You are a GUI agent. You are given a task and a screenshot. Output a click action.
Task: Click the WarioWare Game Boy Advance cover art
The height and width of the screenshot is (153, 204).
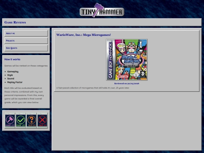127,59
